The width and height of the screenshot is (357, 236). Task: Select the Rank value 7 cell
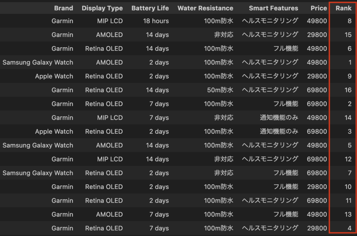349,173
